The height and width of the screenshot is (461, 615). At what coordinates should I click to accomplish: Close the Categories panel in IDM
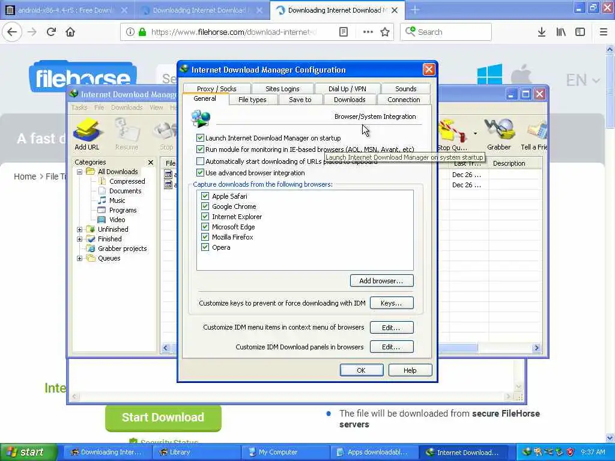[x=151, y=162]
